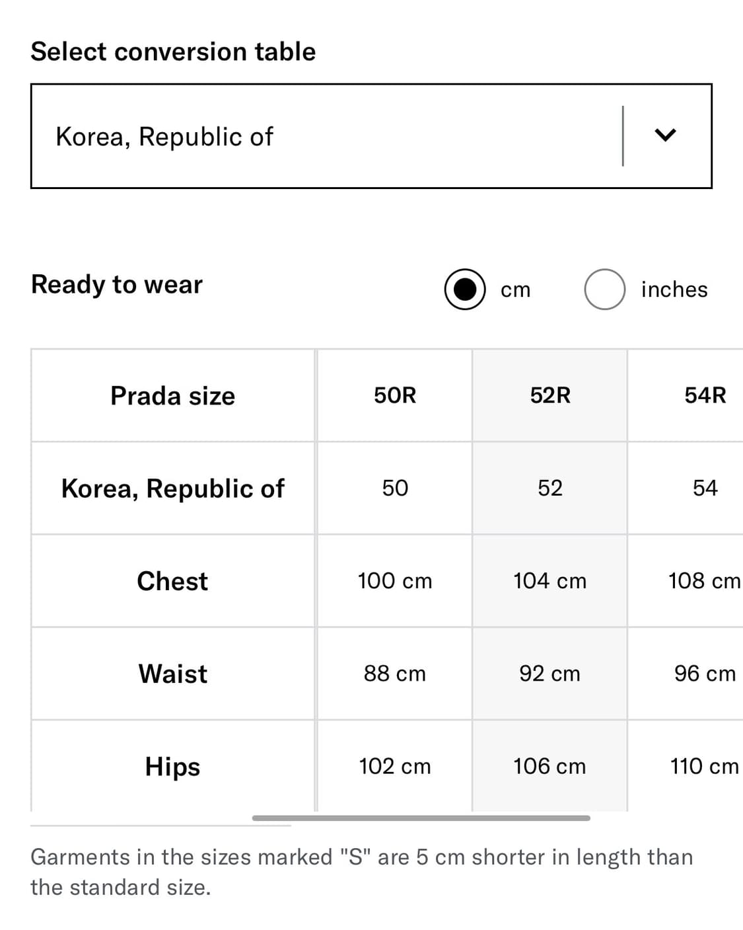Click the 54R size column header
The width and height of the screenshot is (743, 930).
coord(705,395)
